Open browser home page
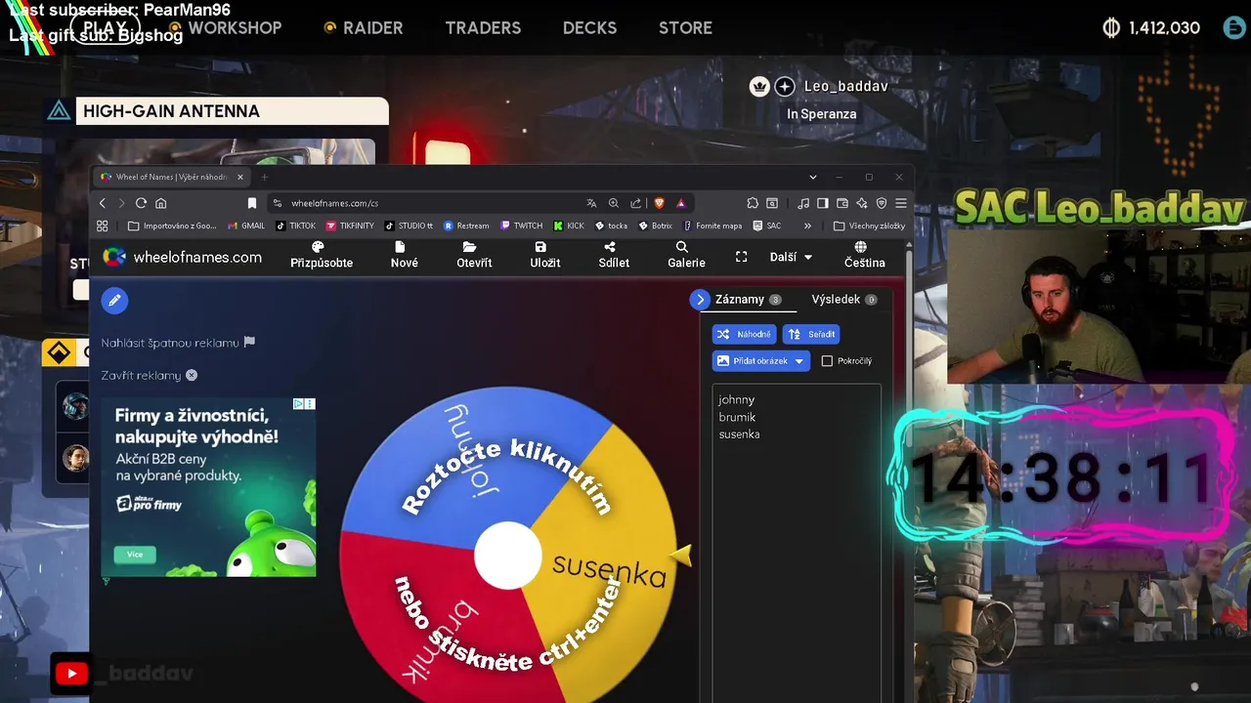The width and height of the screenshot is (1251, 703). [x=160, y=203]
